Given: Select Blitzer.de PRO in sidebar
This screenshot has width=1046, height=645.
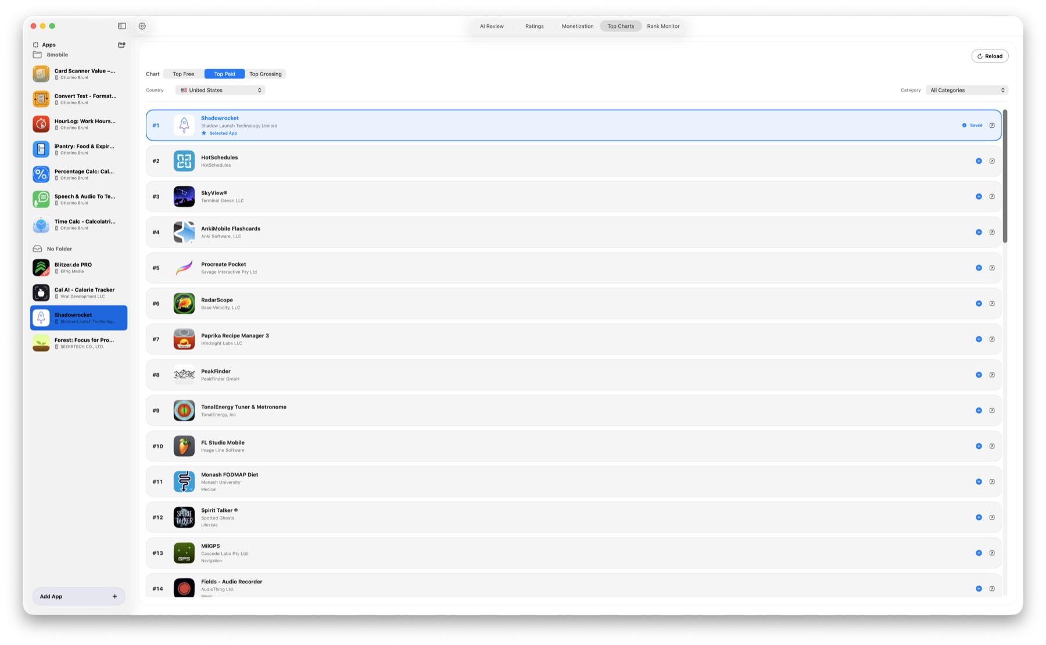Looking at the screenshot, I should tap(78, 267).
